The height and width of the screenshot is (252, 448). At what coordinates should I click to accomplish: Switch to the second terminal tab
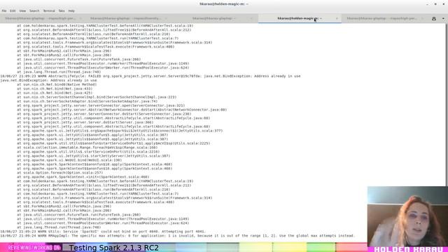(x=126, y=18)
